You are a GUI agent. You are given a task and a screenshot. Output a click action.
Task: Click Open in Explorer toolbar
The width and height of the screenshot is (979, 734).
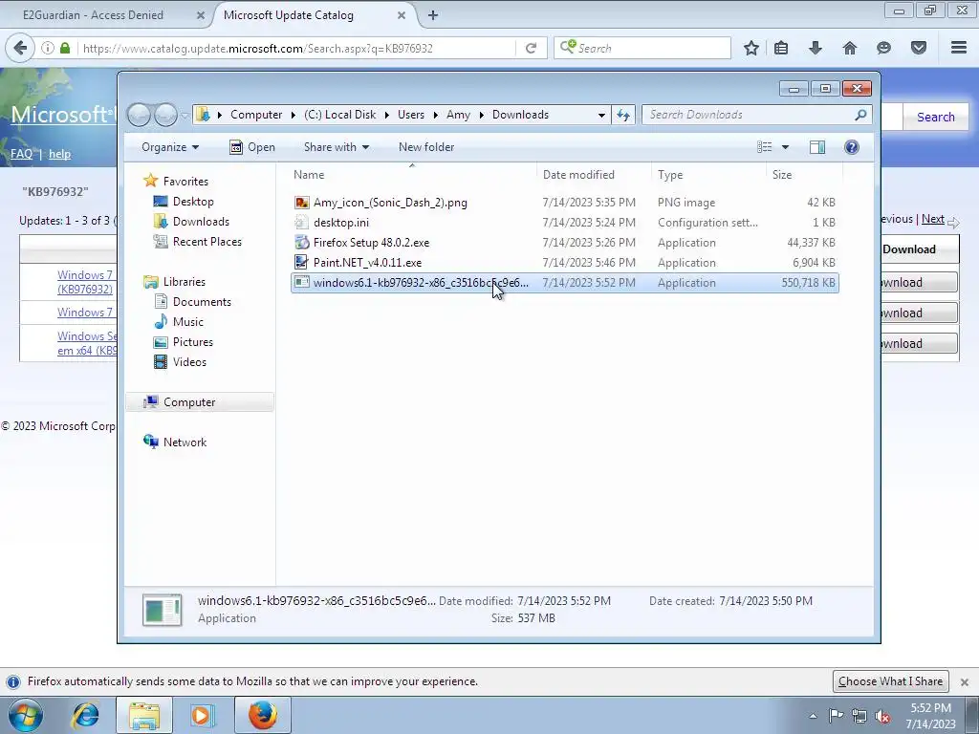[x=252, y=147]
